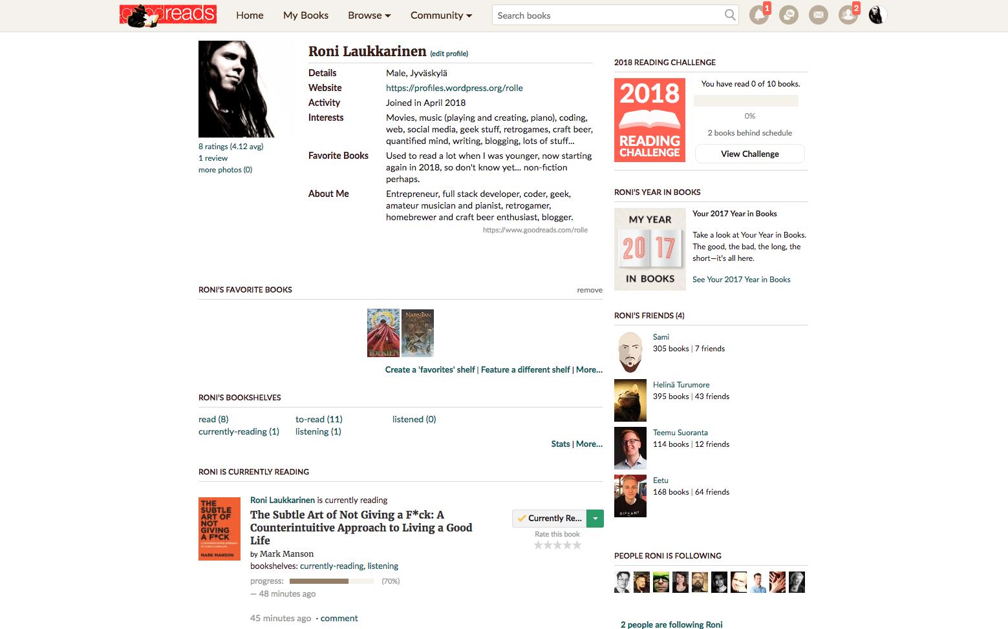Click the search magnifier icon
The image size is (1008, 629).
(x=730, y=15)
